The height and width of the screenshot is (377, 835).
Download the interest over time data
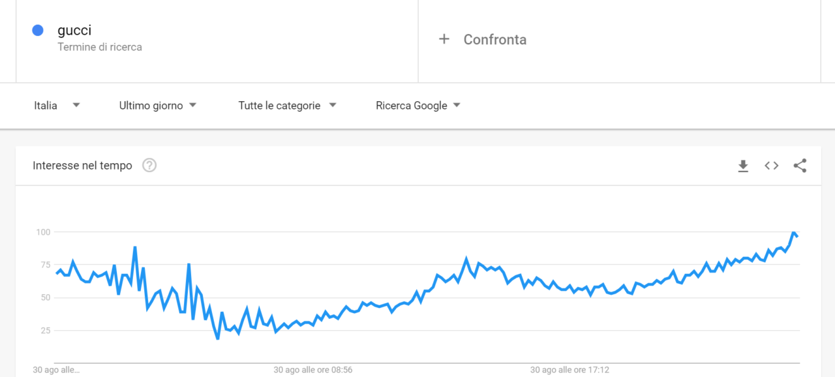point(743,166)
